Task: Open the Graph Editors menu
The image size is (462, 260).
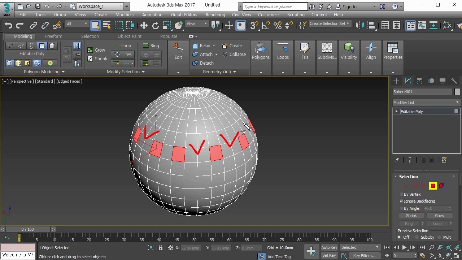Action: point(184,15)
